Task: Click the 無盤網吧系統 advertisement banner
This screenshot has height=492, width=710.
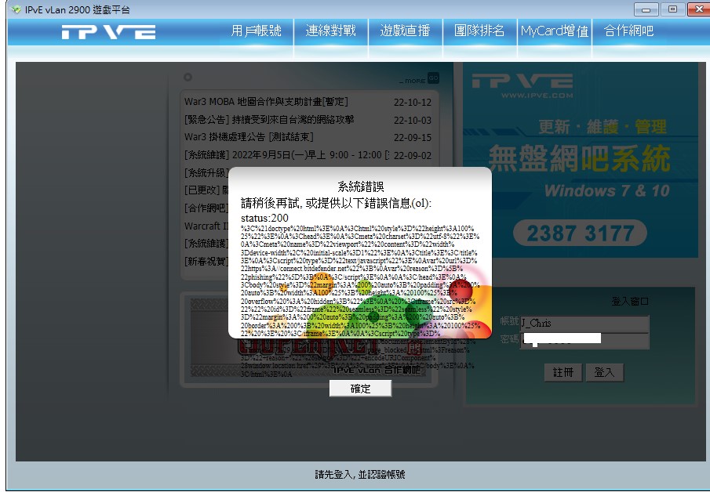Action: pos(580,160)
